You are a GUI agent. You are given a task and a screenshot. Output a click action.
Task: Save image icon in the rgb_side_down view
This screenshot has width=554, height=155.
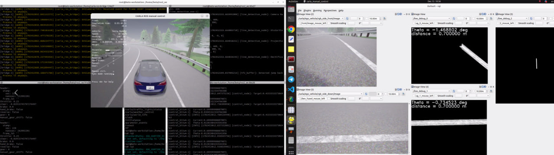coord(403,94)
